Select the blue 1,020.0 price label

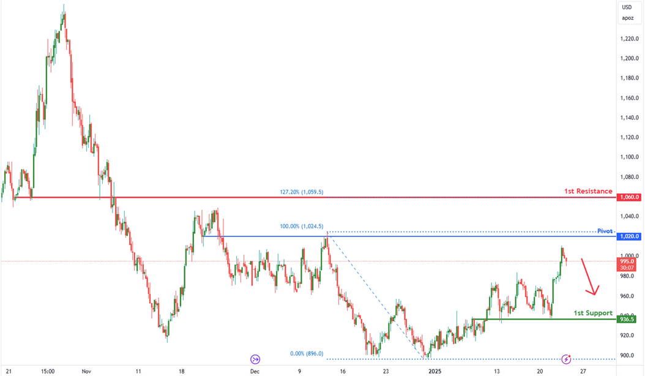tap(628, 236)
